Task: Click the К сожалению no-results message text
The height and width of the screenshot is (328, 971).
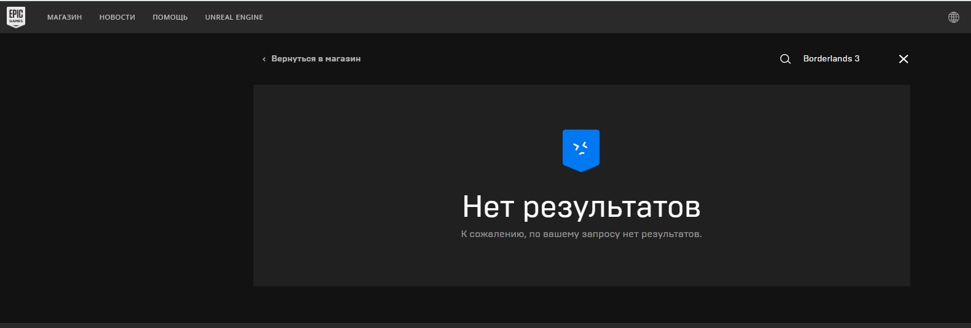Action: [582, 234]
